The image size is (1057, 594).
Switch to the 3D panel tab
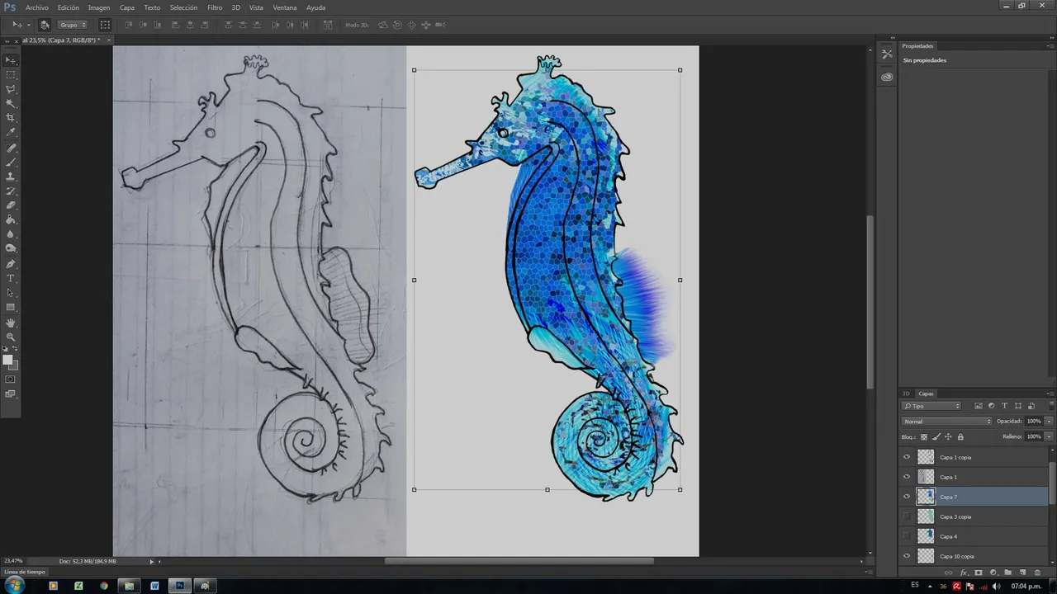[906, 394]
